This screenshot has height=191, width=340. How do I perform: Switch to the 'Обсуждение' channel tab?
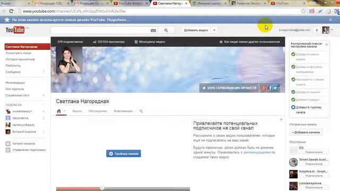[98, 111]
